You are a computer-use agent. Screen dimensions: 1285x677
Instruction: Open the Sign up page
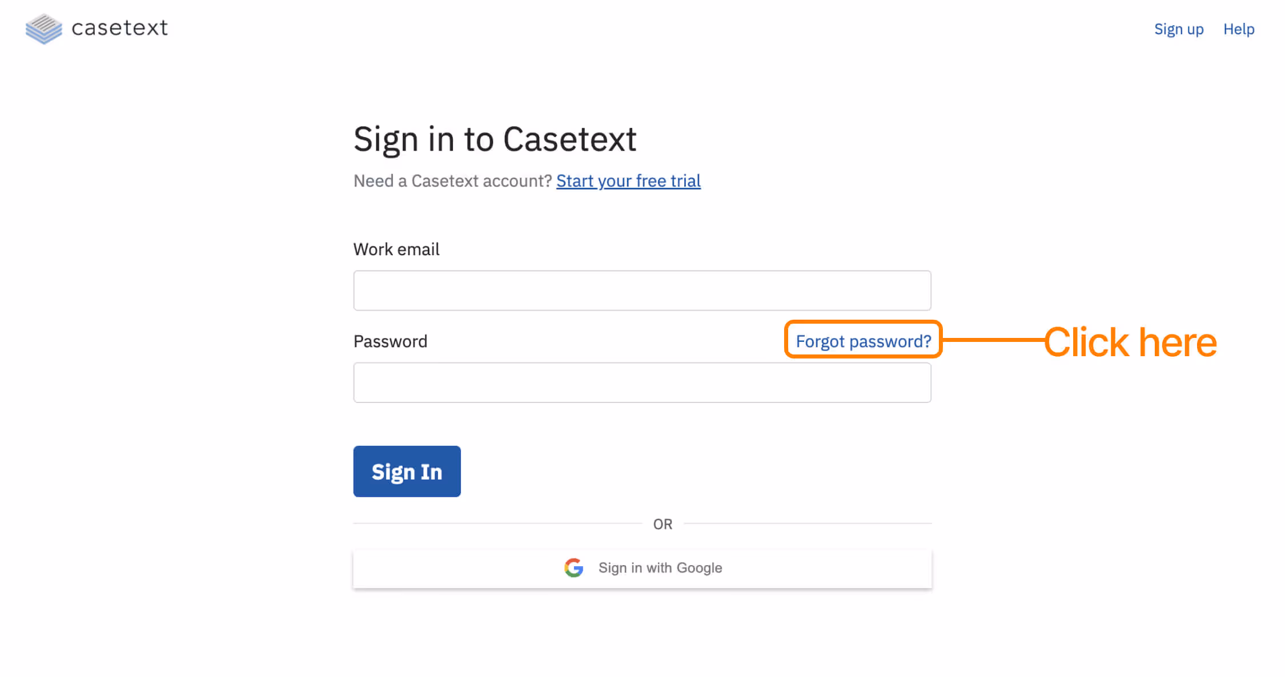coord(1179,29)
